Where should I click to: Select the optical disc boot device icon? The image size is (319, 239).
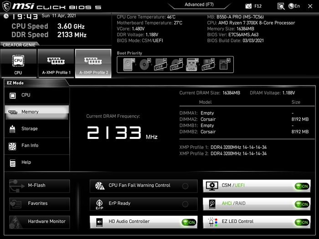click(x=144, y=65)
